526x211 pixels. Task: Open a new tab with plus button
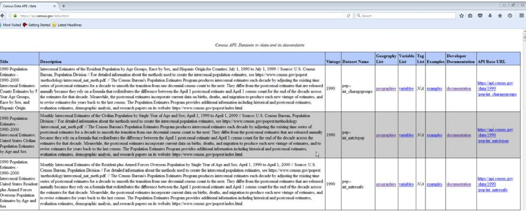coord(64,6)
